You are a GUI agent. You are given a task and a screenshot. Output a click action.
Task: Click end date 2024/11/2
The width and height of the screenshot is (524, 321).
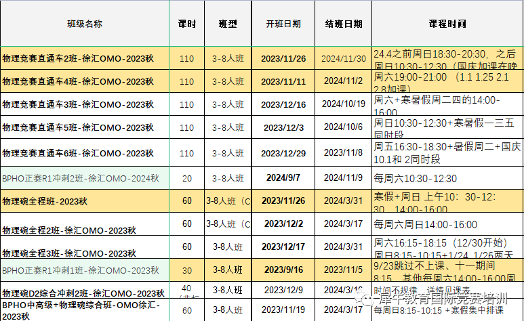343,81
